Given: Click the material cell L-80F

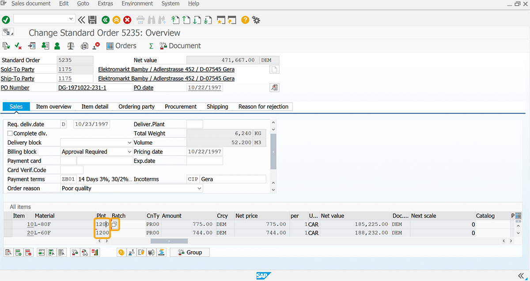Looking at the screenshot, I should coord(65,224).
